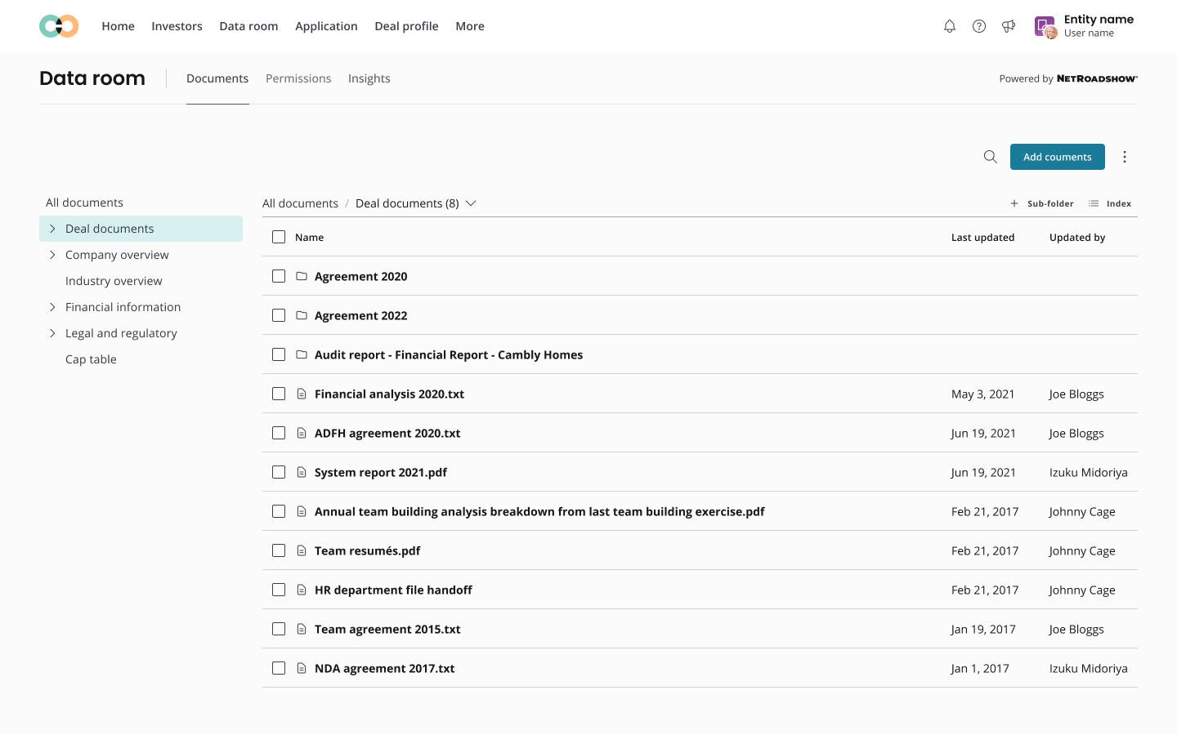1177x735 pixels.
Task: Expand the Deal documents tree chevron
Action: tap(52, 229)
